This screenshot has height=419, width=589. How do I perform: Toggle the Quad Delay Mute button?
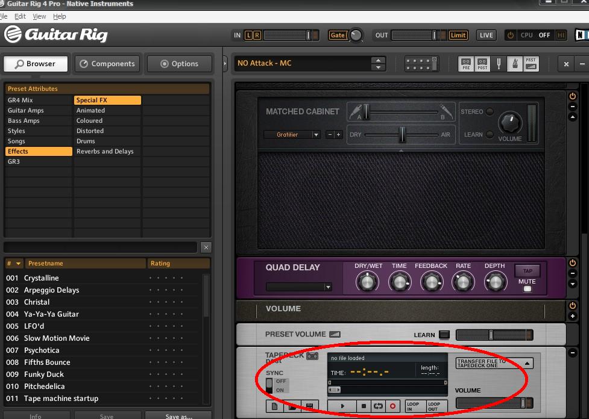coord(528,289)
